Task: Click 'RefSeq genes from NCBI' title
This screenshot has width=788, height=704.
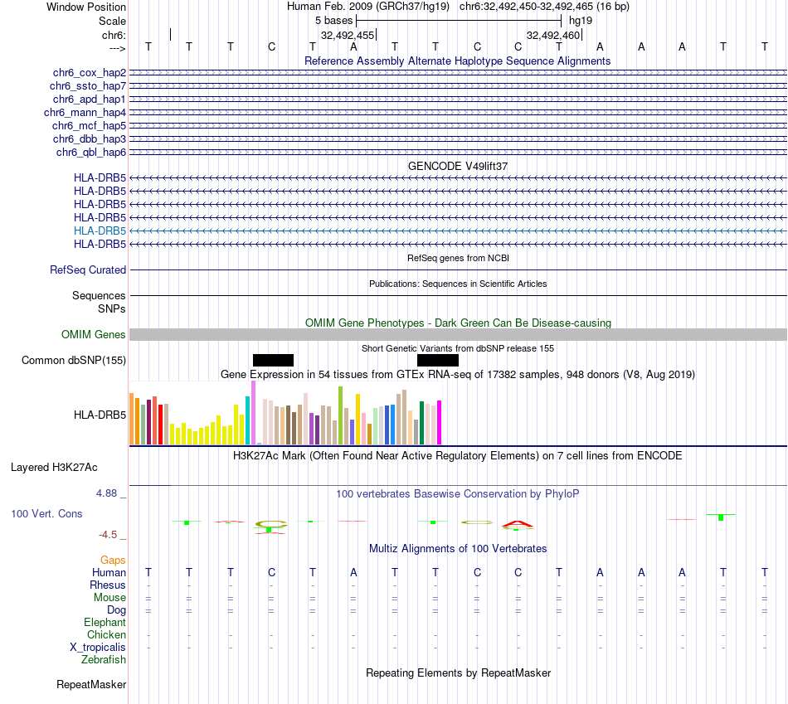Action: (x=458, y=258)
